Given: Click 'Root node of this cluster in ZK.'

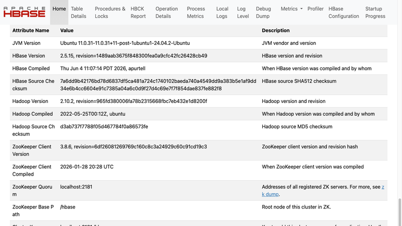Looking at the screenshot, I should pos(296,207).
